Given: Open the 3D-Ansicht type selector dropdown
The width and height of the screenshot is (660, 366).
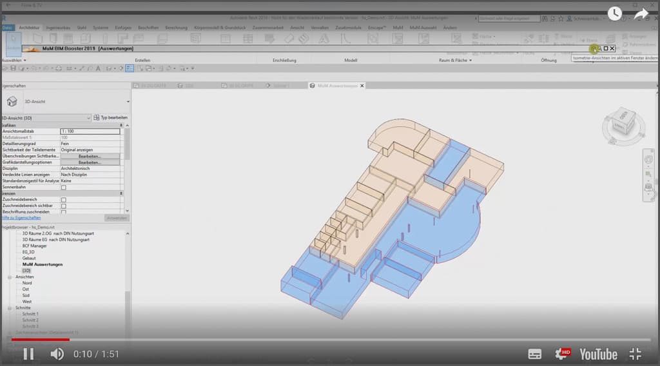Looking at the screenshot, I should coord(128,101).
